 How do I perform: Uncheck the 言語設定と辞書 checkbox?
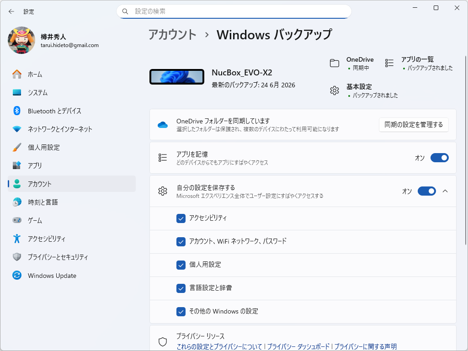(181, 288)
